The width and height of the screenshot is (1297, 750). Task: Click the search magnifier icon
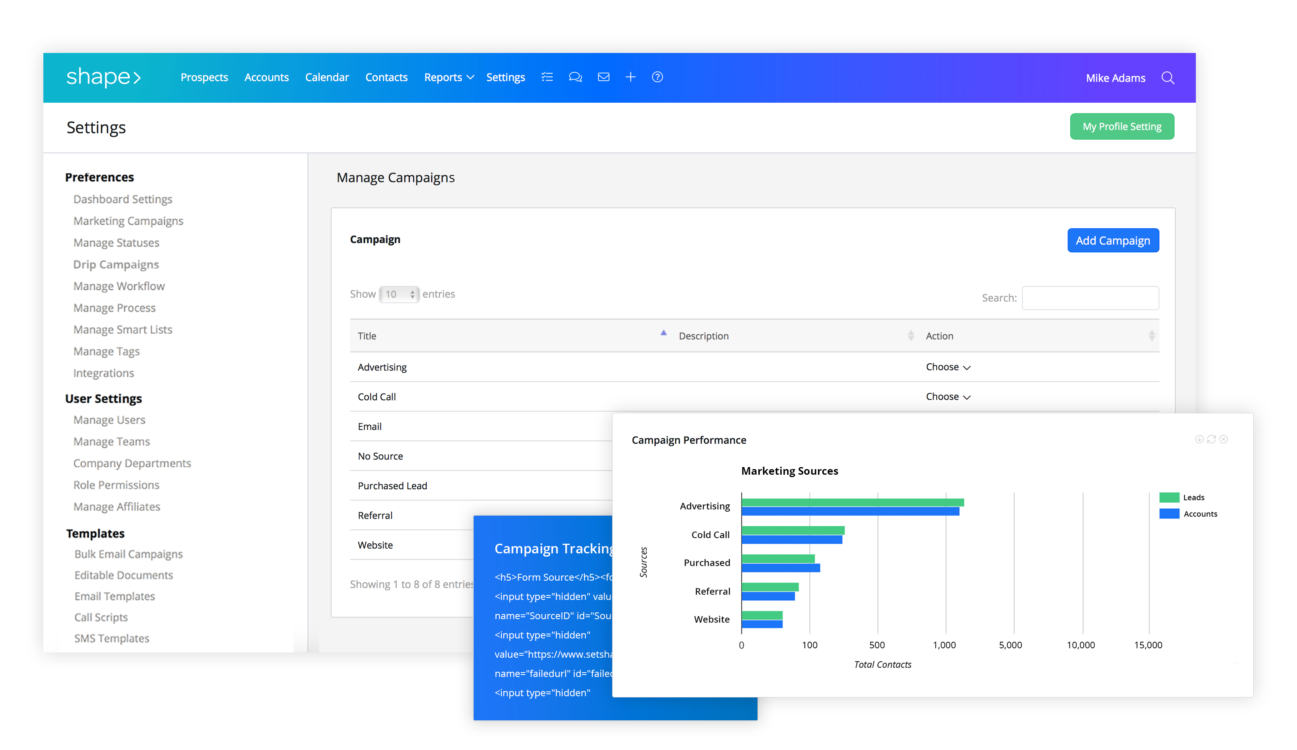click(1167, 78)
